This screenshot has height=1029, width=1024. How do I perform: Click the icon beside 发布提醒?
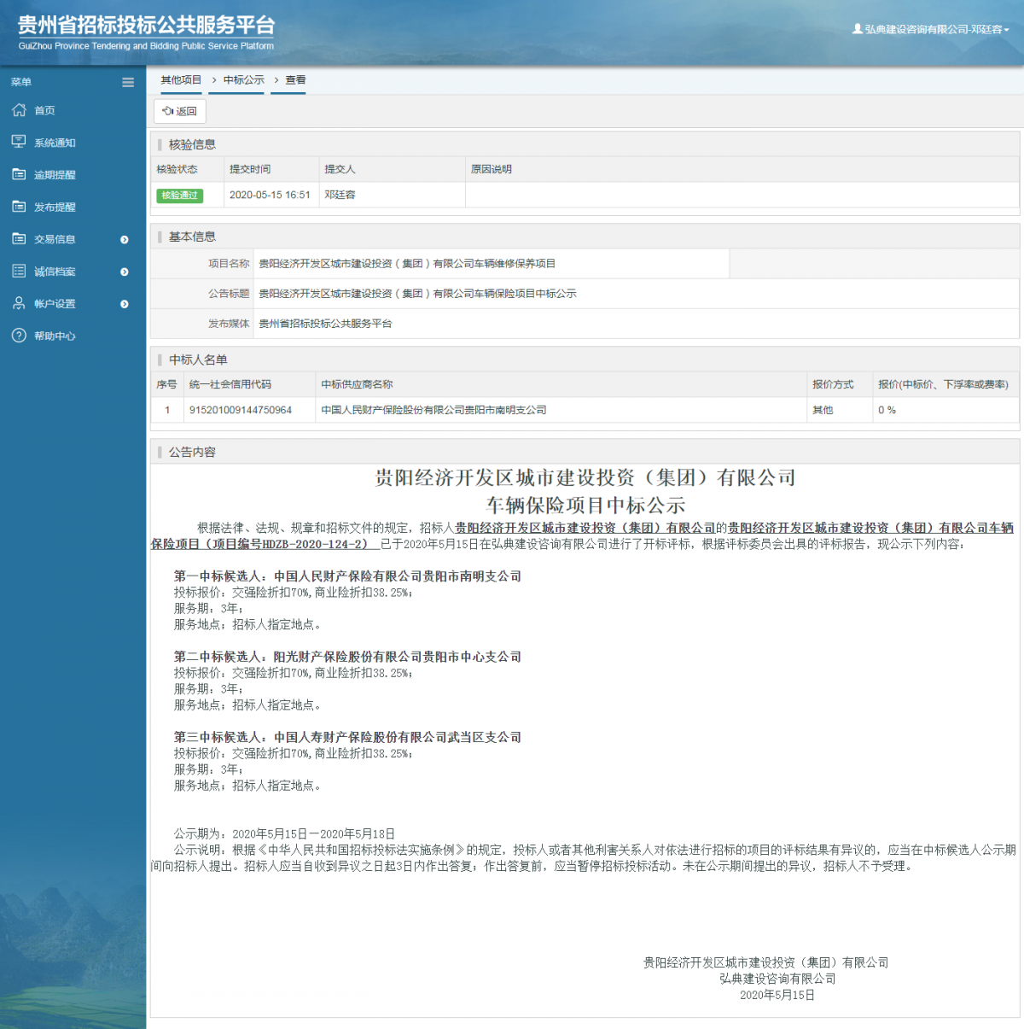pos(19,207)
